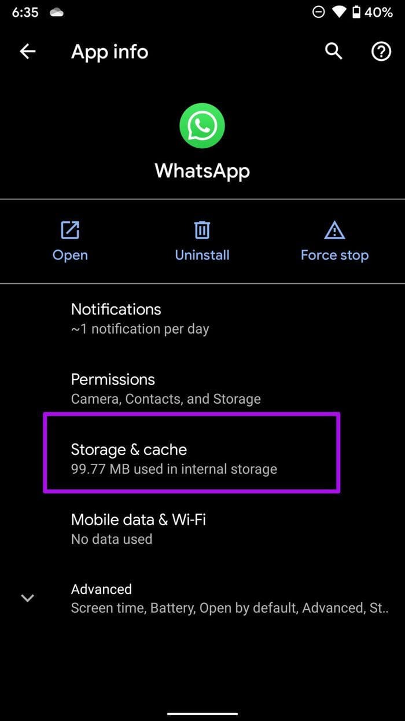Expand Advanced settings row

pyautogui.click(x=203, y=598)
